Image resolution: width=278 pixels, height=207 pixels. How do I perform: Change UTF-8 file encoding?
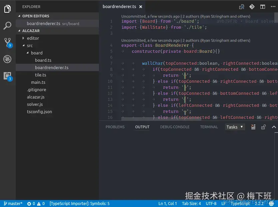211,203
